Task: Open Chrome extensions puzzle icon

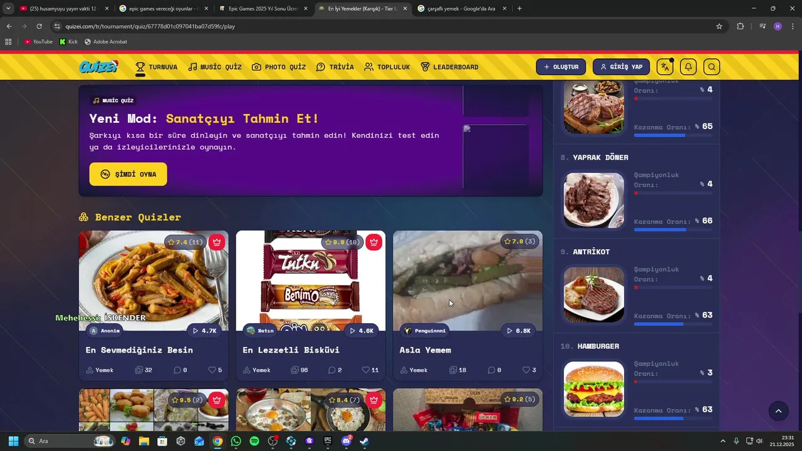Action: coord(740,26)
